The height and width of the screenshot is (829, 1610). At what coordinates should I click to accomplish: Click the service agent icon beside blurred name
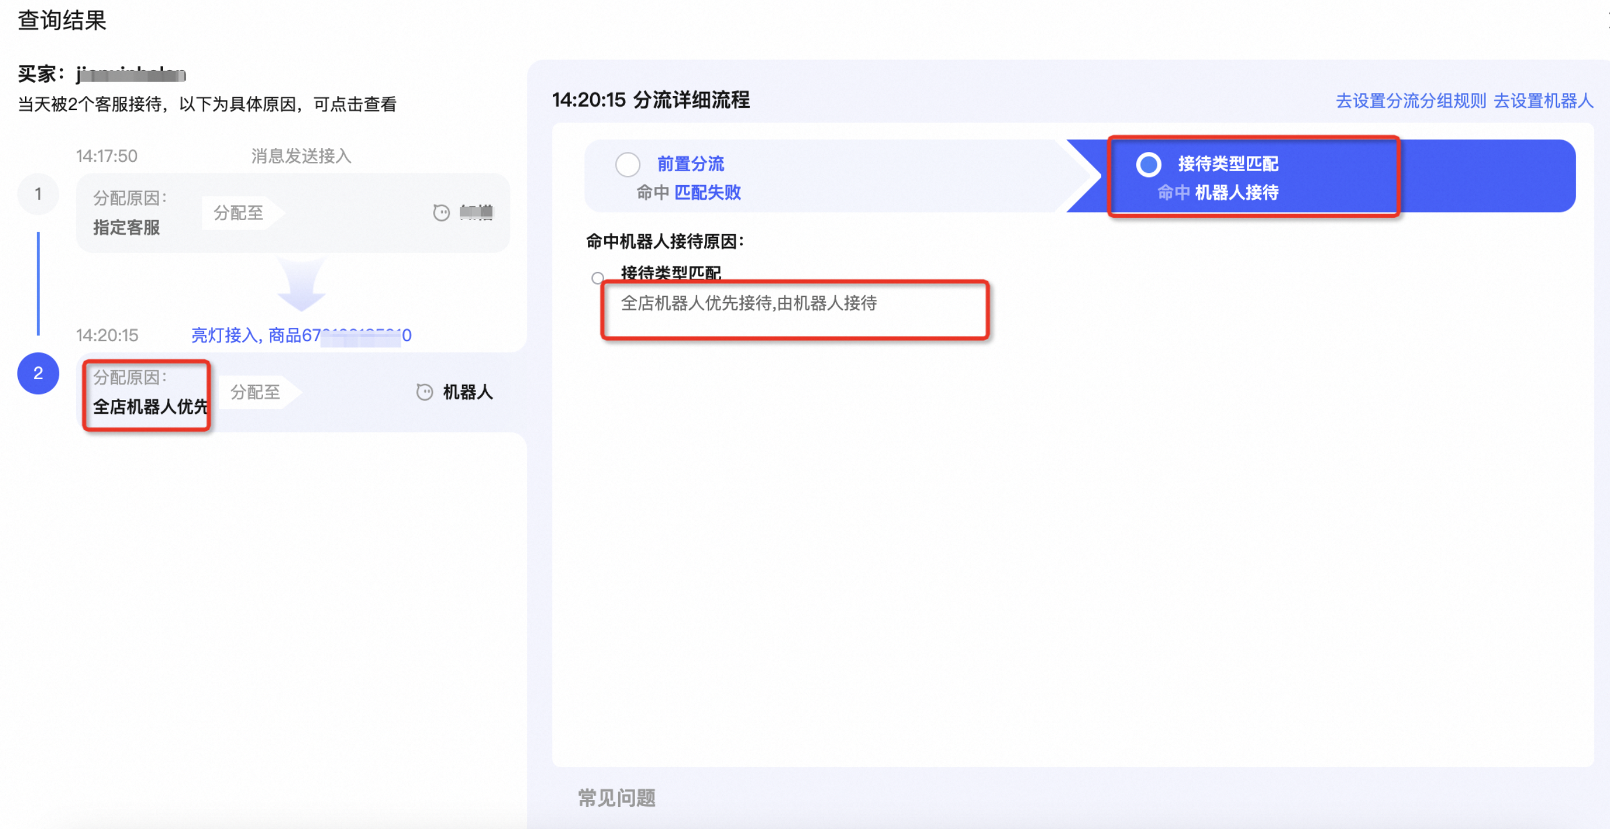pos(441,212)
